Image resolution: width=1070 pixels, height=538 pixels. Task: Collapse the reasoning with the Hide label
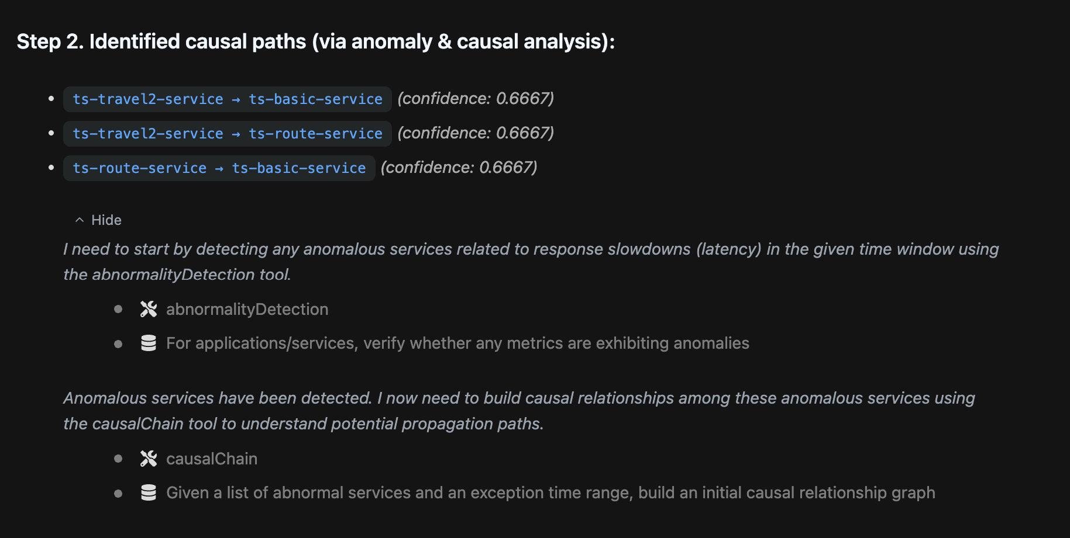coord(106,220)
